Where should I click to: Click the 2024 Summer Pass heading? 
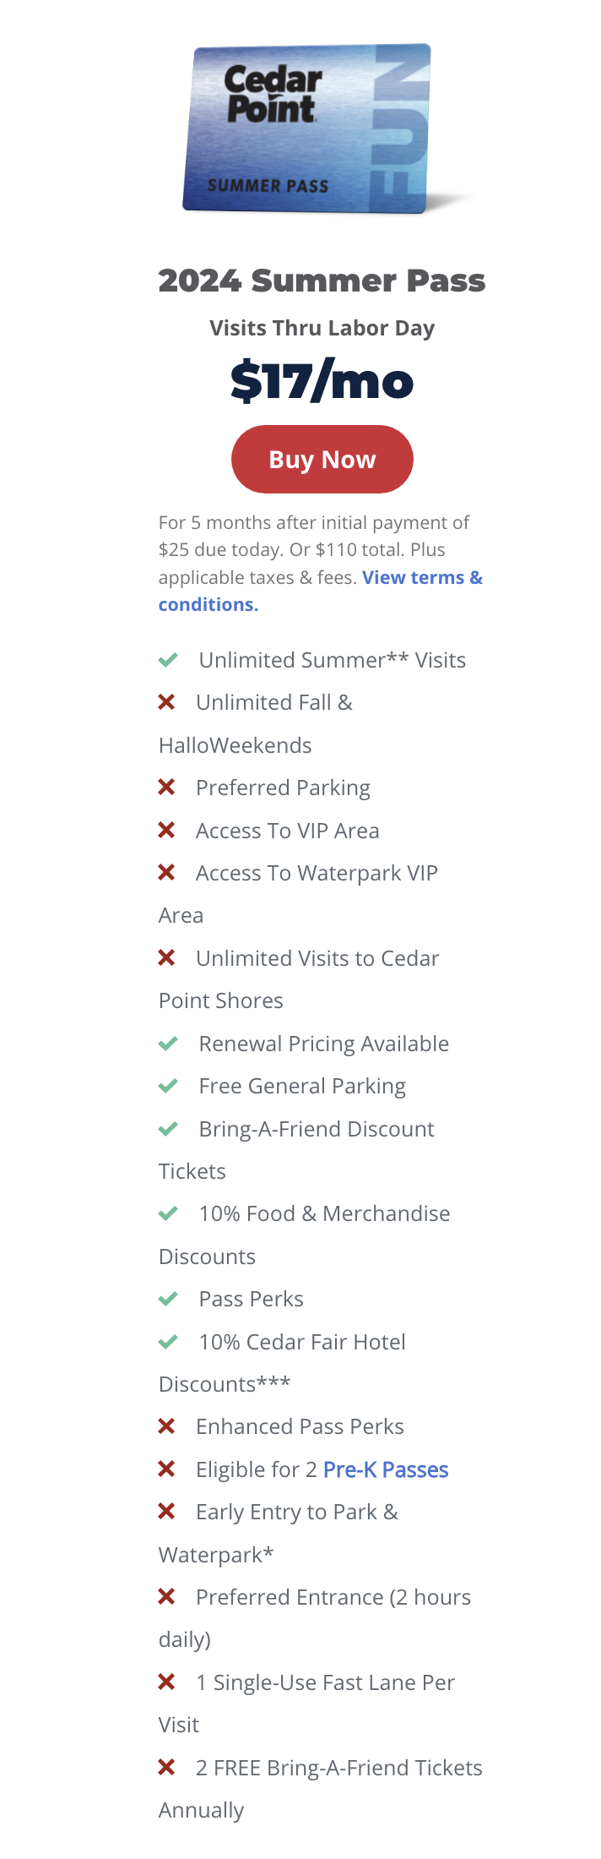point(322,281)
